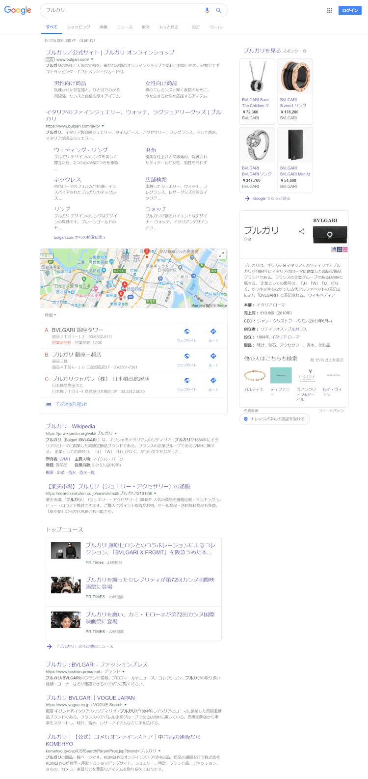Expand arrow beside www.vogue.co.jp URL
The width and height of the screenshot is (368, 779).
click(x=126, y=705)
